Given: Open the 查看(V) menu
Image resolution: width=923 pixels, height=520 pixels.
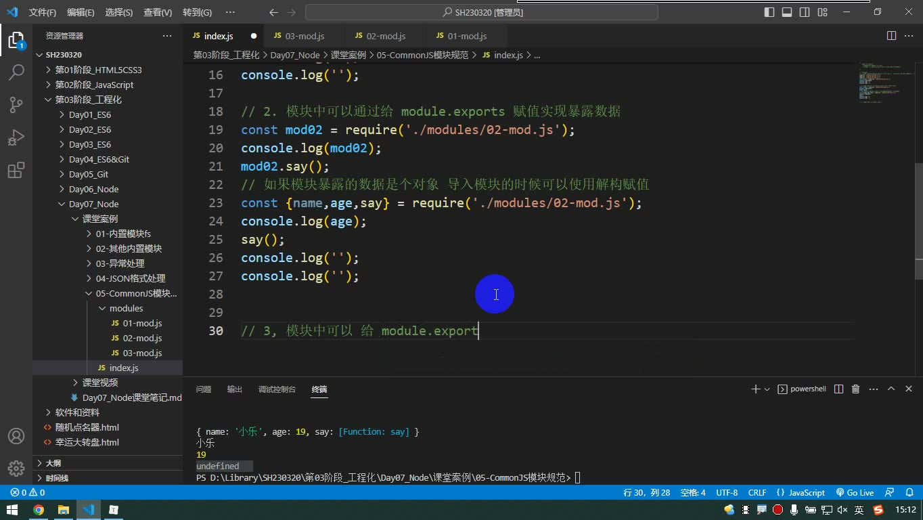Looking at the screenshot, I should (x=158, y=12).
